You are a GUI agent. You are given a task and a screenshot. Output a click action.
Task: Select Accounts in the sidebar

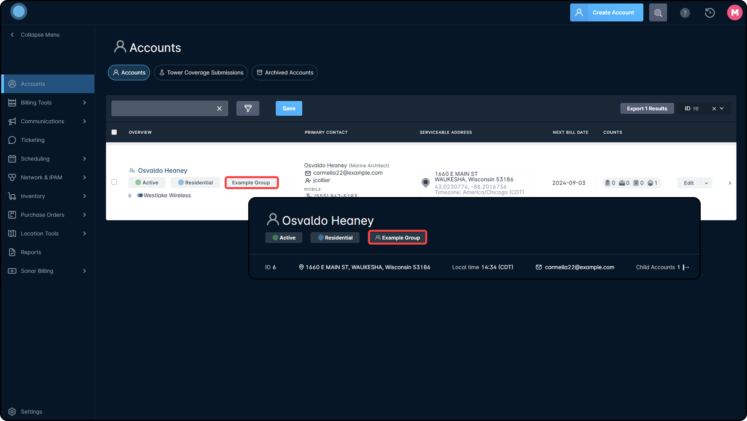coord(47,84)
